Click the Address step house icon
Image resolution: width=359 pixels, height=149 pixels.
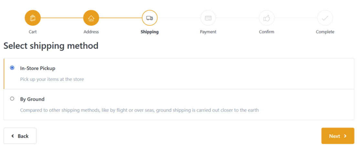coord(91,18)
